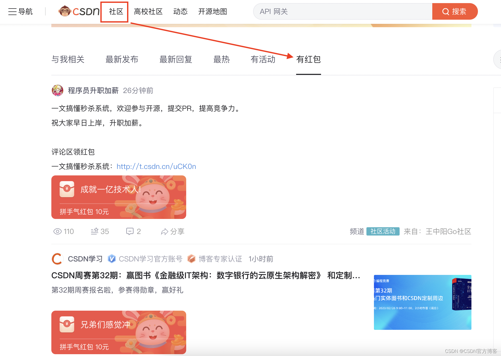Open the 社区 nav item
Image resolution: width=501 pixels, height=356 pixels.
pos(116,12)
